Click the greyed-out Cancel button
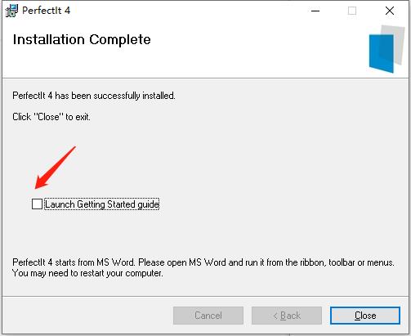 pos(208,316)
